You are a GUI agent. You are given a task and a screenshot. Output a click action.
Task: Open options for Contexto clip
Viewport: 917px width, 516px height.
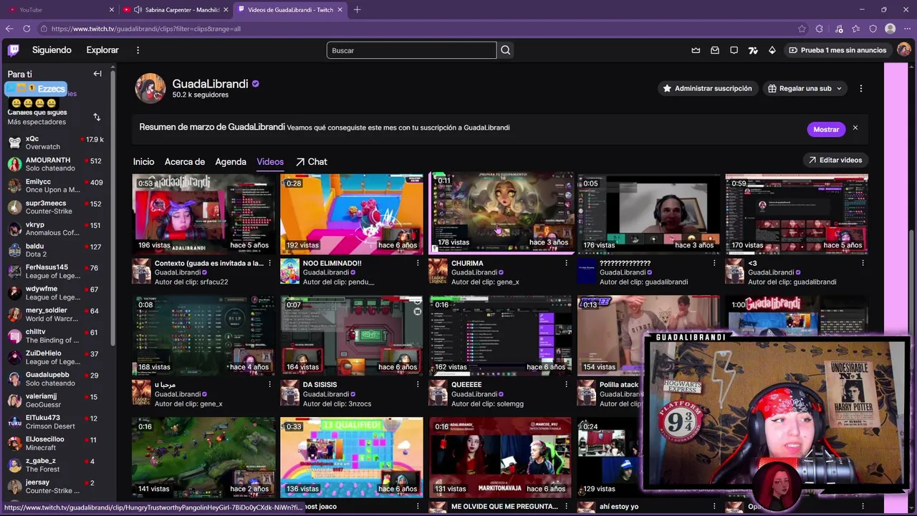tap(269, 263)
